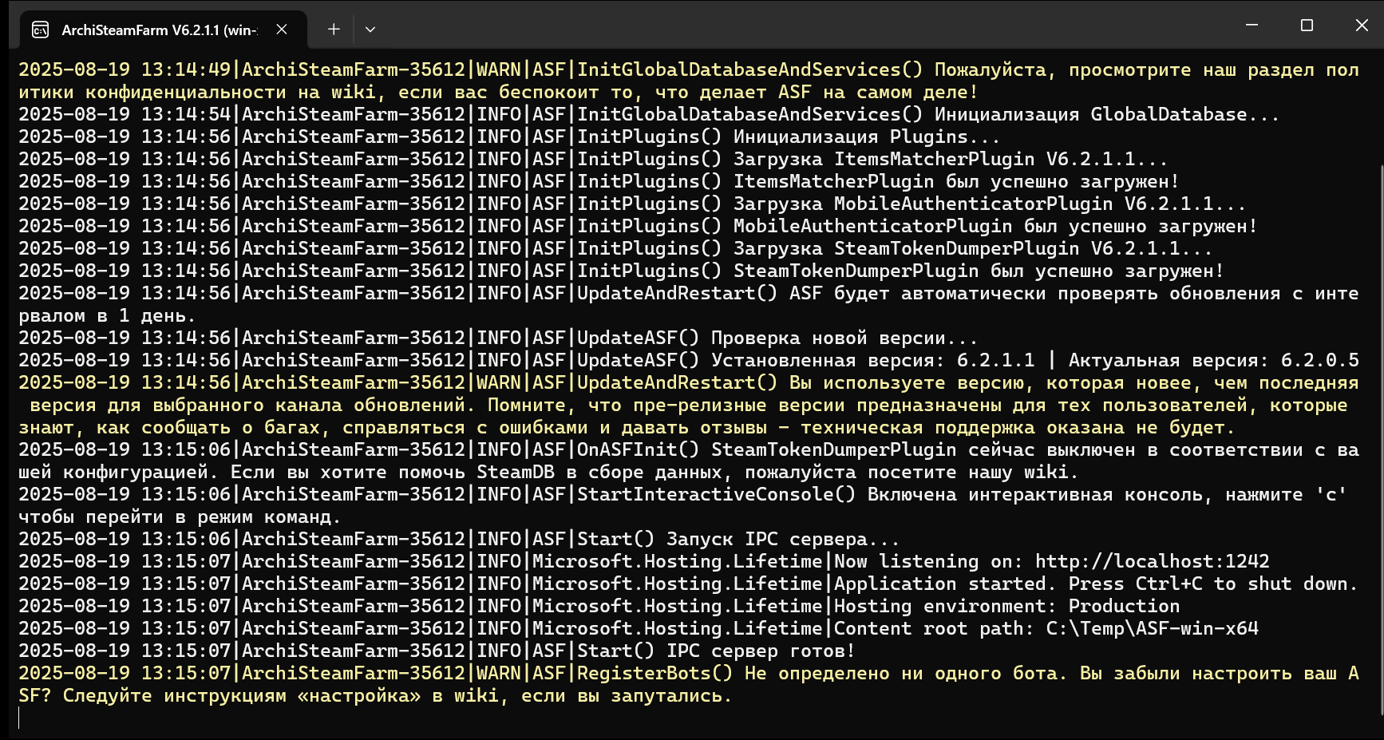Click the text "если вы запутались."
The height and width of the screenshot is (740, 1384).
(627, 696)
